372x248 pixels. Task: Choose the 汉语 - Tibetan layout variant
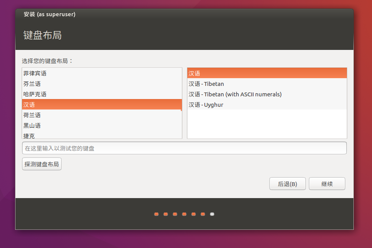(x=267, y=84)
